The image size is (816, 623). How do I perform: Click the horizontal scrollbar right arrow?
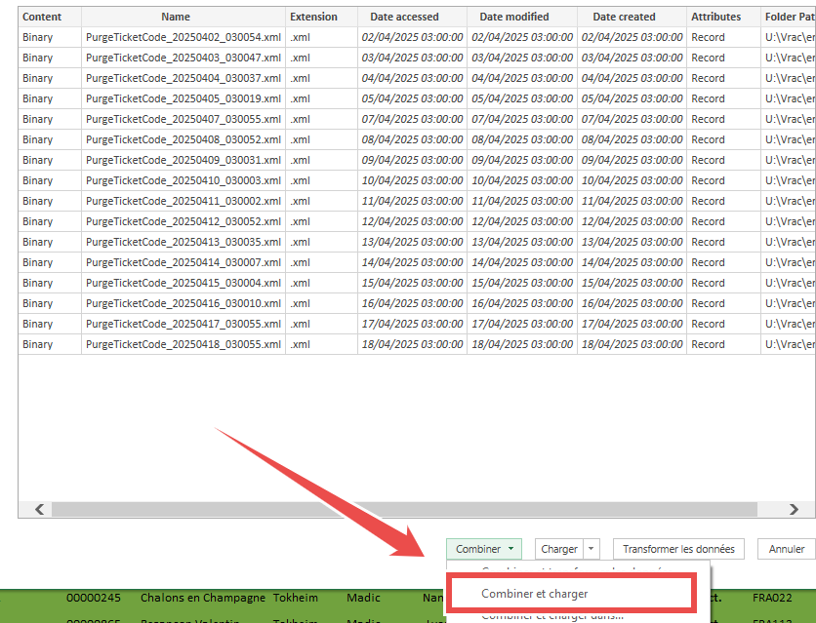pyautogui.click(x=795, y=509)
